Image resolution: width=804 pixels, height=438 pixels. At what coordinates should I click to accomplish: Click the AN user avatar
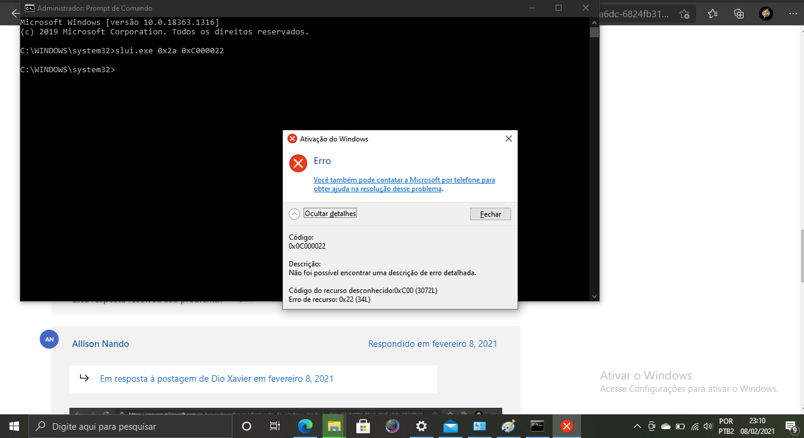tap(49, 339)
